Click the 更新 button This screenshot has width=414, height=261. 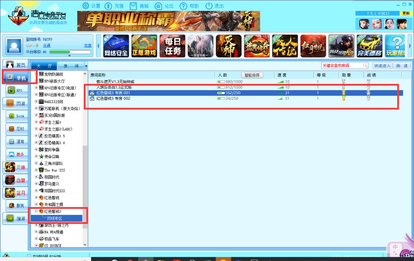tap(406, 13)
